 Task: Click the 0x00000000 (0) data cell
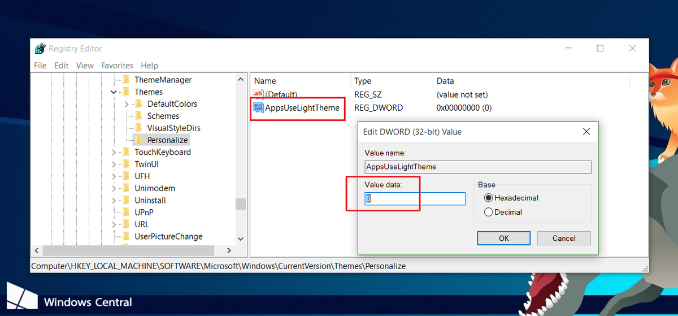(464, 107)
